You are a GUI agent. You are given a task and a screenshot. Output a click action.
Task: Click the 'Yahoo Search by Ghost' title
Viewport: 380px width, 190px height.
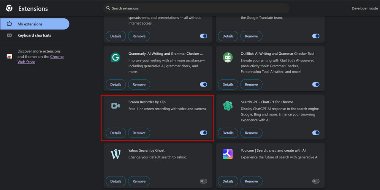tap(146, 150)
